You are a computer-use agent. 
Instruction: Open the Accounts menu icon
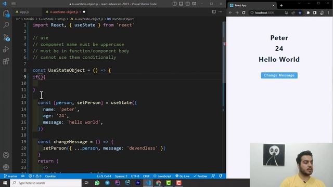(x=6, y=155)
